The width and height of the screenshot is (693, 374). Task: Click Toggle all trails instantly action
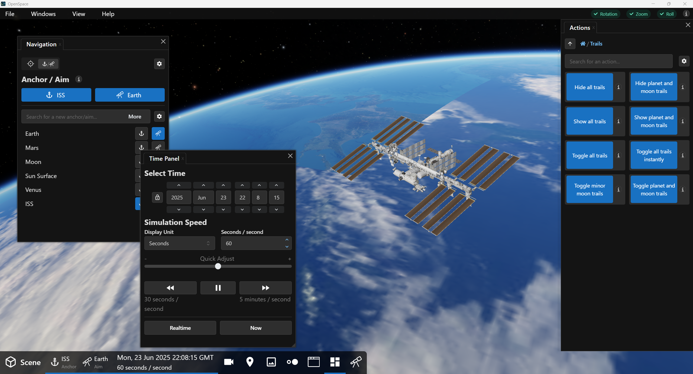654,155
